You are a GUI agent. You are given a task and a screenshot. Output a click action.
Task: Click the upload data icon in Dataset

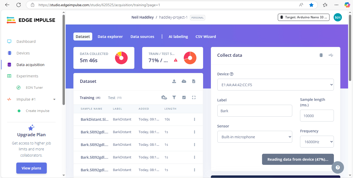[174, 81]
